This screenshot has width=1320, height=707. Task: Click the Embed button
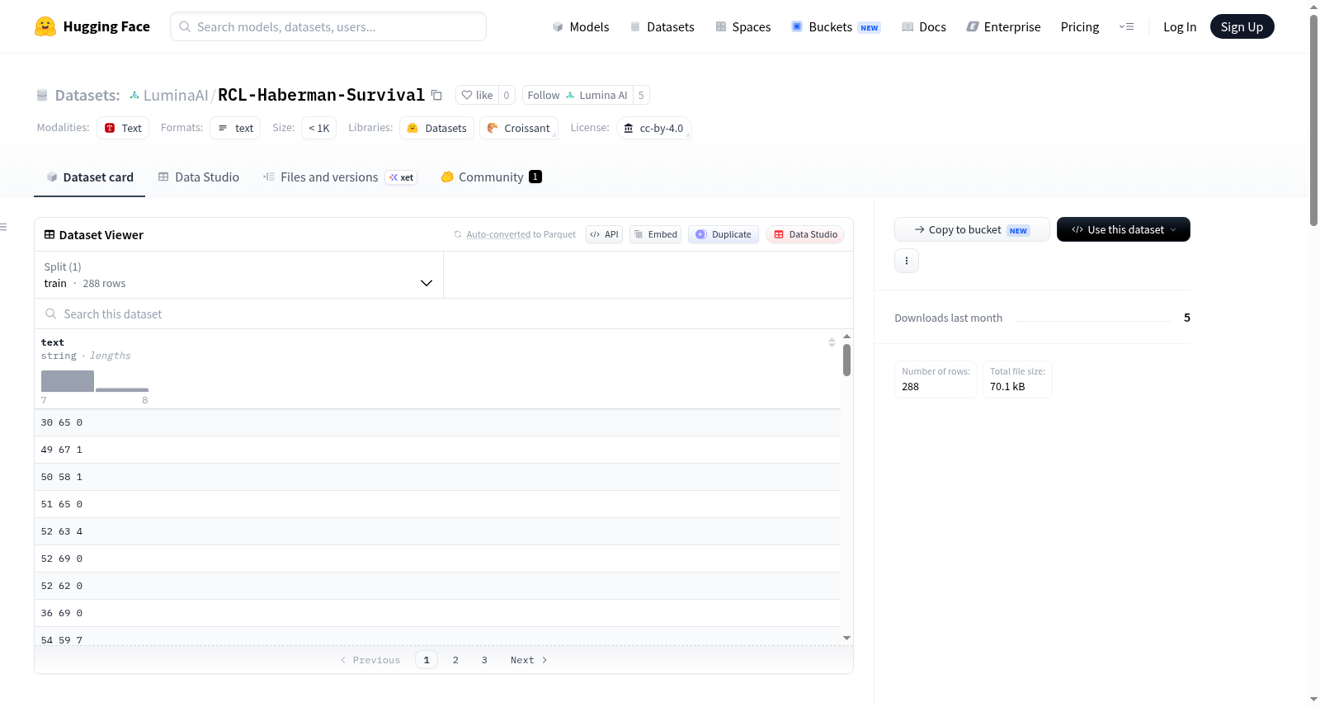[x=656, y=234]
